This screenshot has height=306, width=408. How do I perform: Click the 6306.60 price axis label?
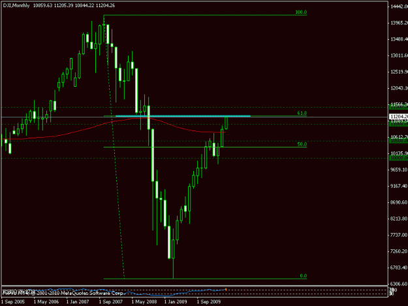tap(399, 284)
